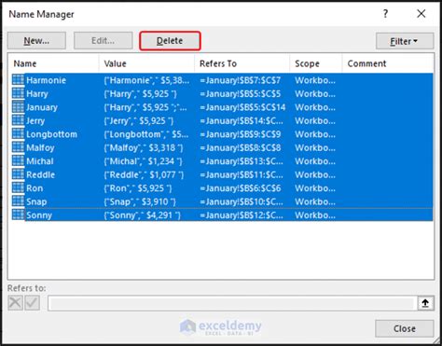Click the Scope column header
Screen dimensions: 442x346
pos(316,63)
